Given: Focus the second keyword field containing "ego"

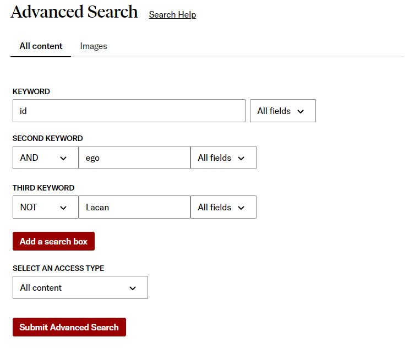Looking at the screenshot, I should (134, 157).
